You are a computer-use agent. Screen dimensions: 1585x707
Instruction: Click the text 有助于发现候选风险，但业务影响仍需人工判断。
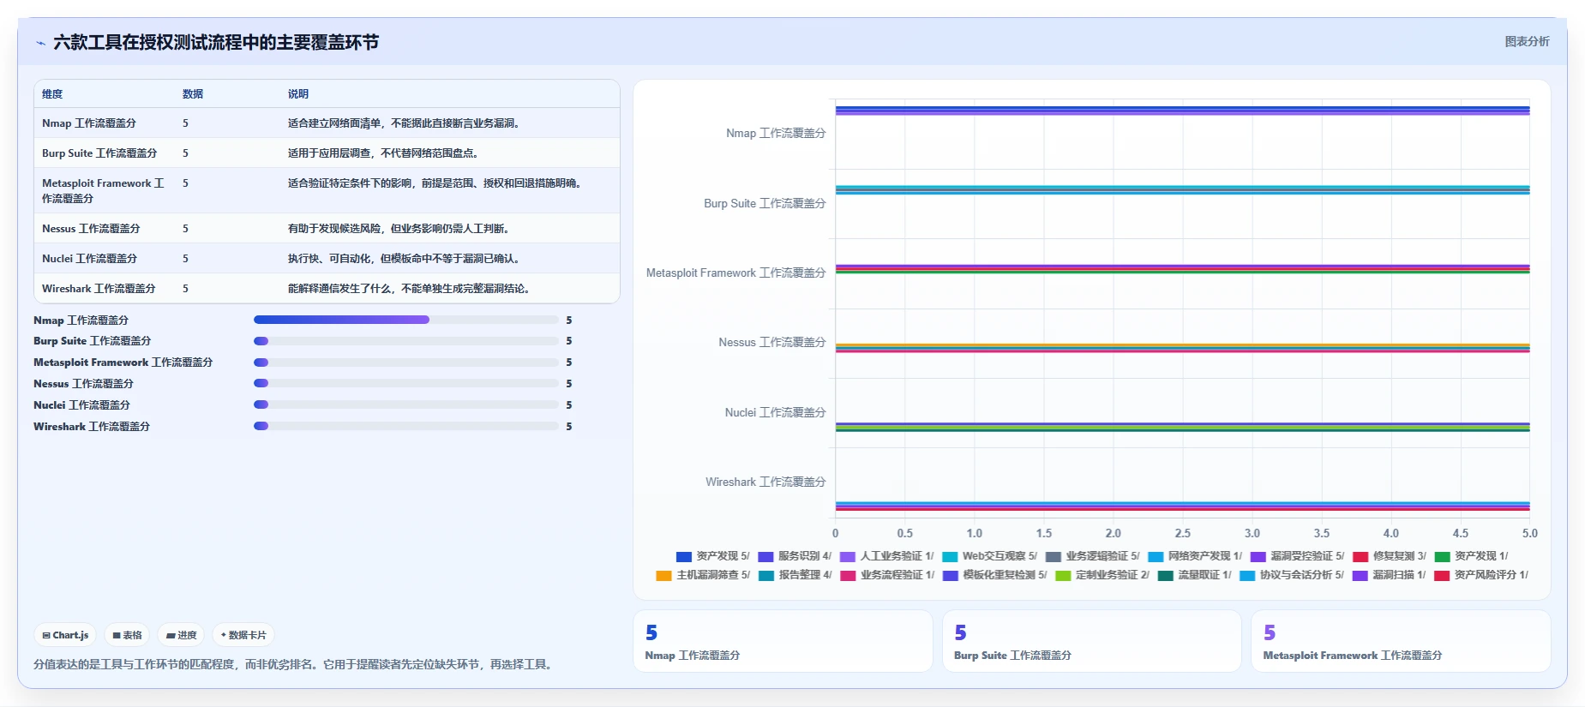pos(400,229)
